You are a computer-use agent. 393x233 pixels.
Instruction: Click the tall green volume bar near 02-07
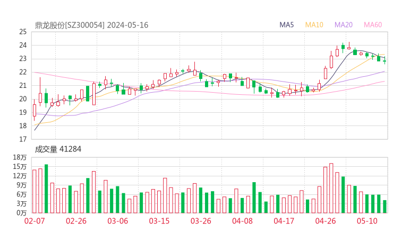[x=46, y=189]
